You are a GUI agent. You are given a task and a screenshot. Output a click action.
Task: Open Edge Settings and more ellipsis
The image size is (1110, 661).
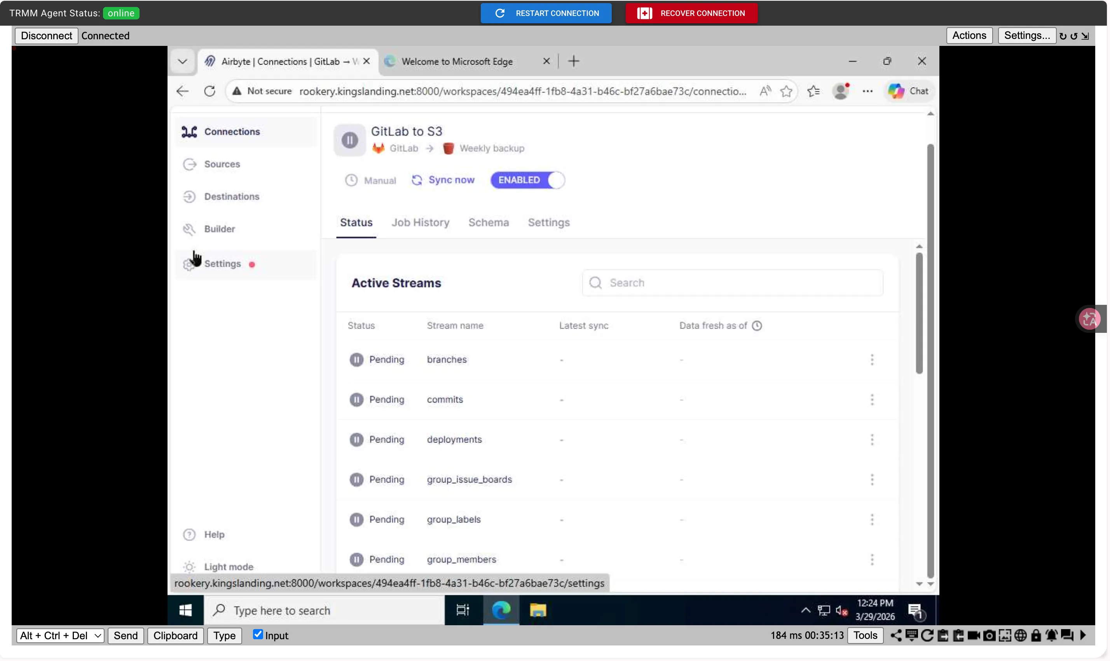[867, 91]
